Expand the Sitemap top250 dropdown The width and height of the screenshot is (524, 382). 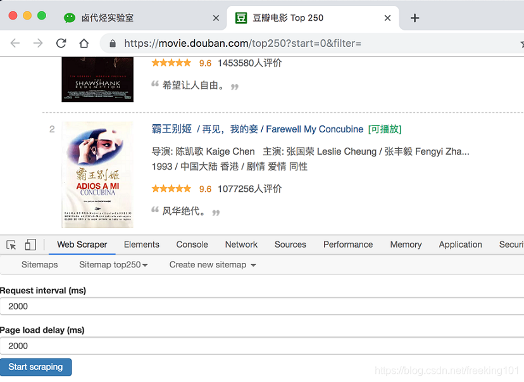pyautogui.click(x=113, y=265)
